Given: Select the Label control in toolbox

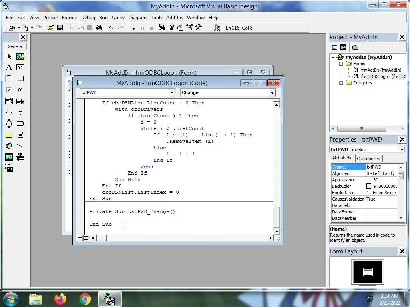Looking at the screenshot, I should 9,67.
